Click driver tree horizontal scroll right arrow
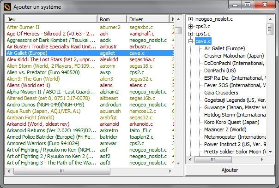 point(262,159)
